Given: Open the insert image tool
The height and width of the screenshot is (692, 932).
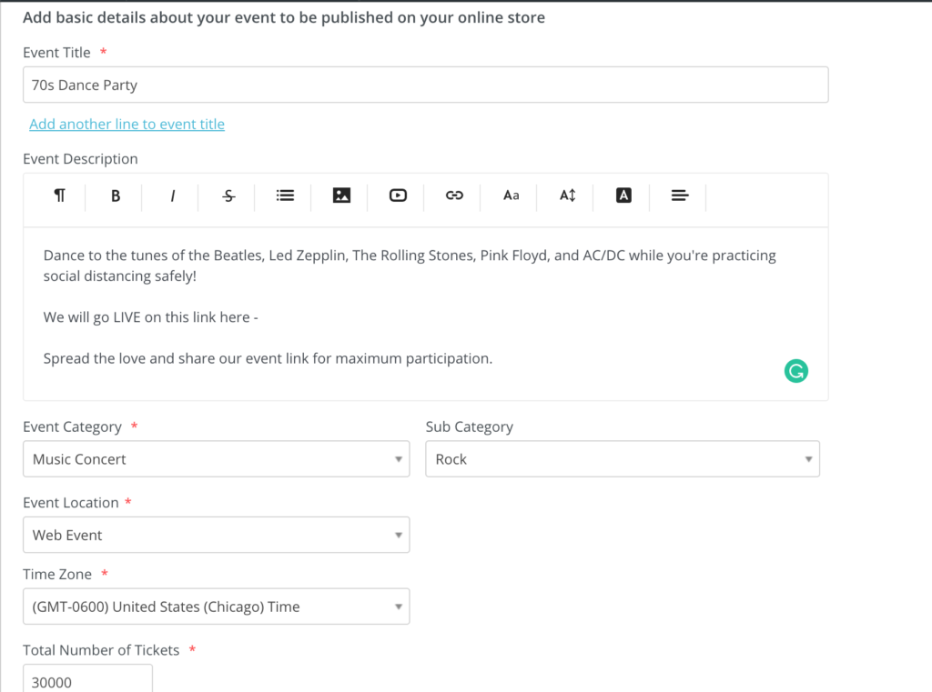Looking at the screenshot, I should (x=339, y=196).
